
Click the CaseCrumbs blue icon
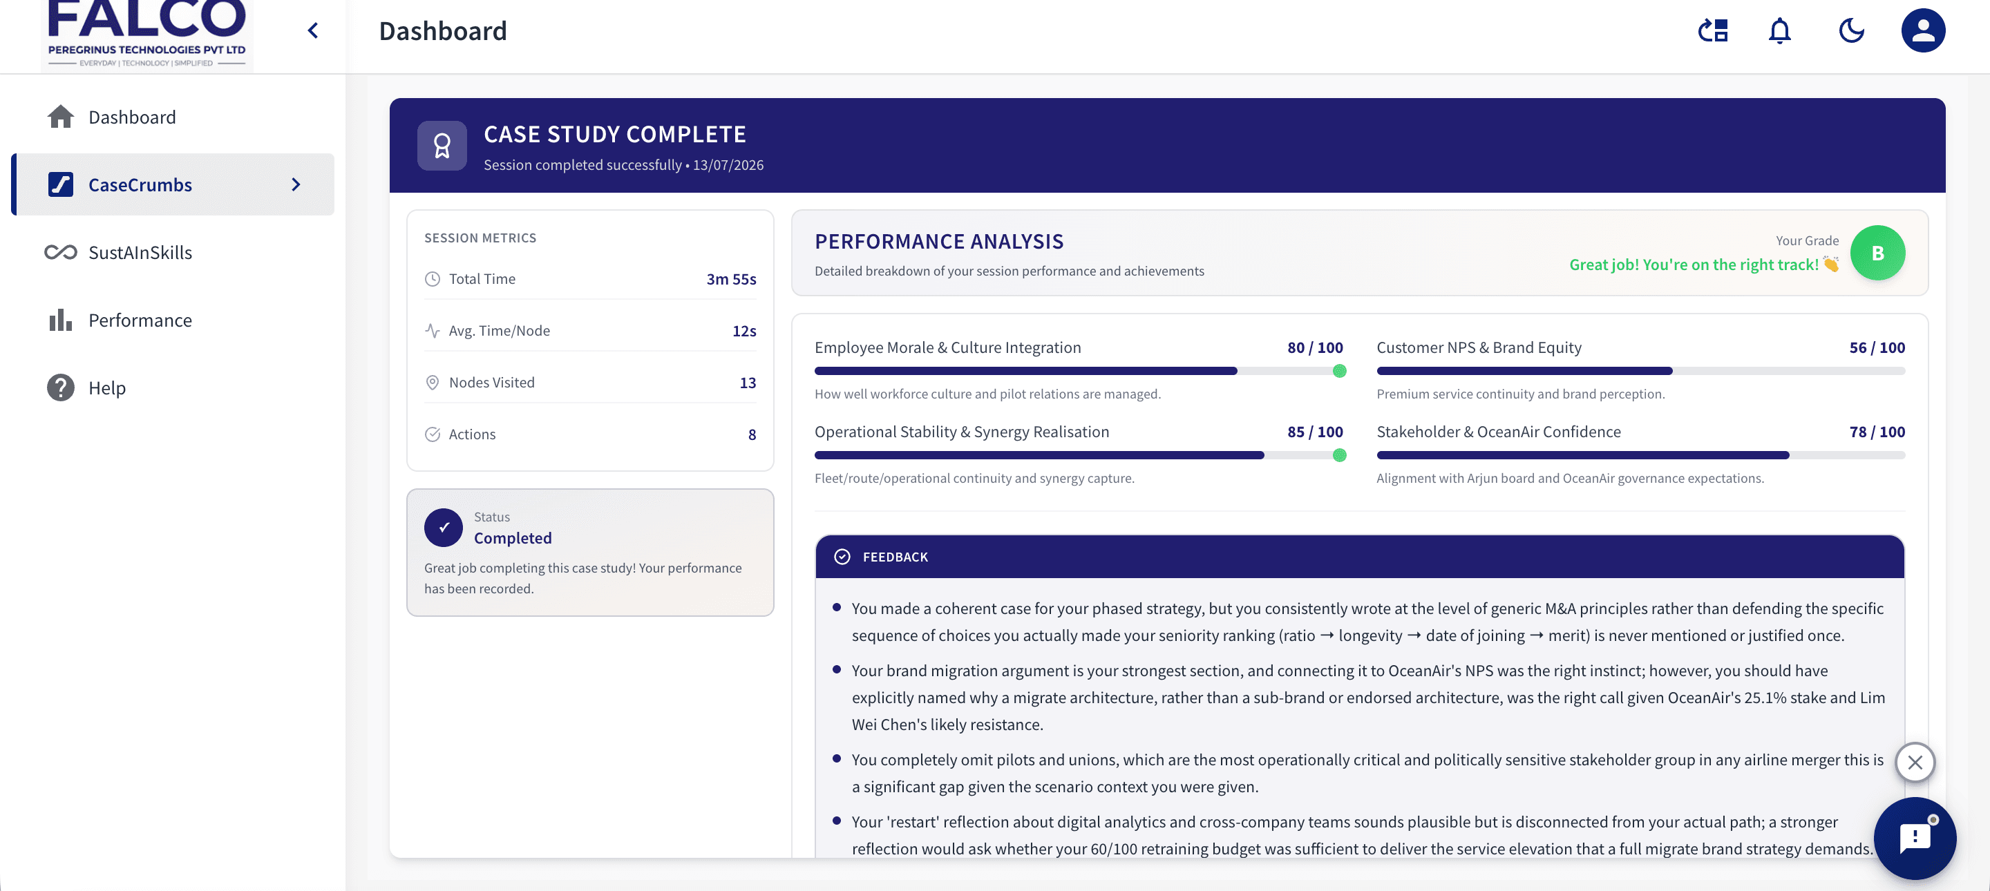point(60,184)
